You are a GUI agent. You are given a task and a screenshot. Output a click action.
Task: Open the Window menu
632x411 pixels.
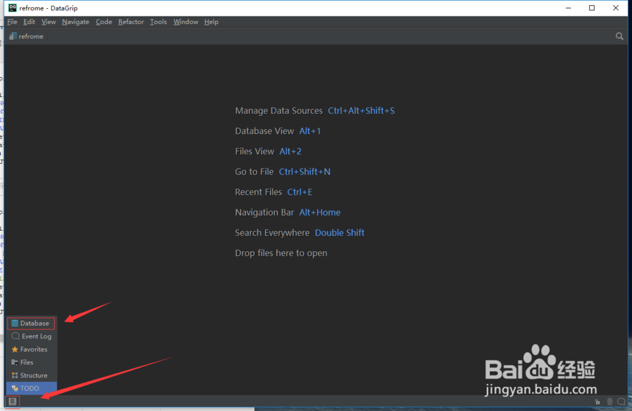185,21
